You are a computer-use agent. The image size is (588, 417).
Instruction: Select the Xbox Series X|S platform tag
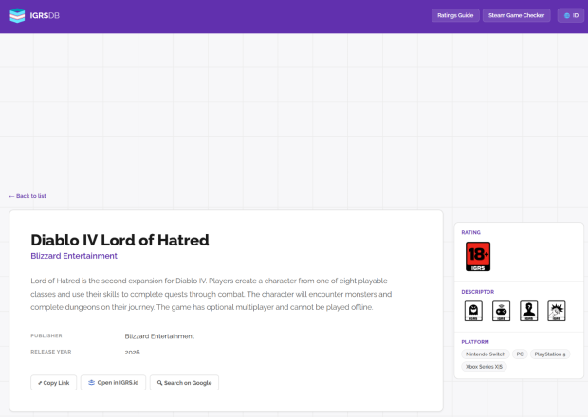point(484,367)
